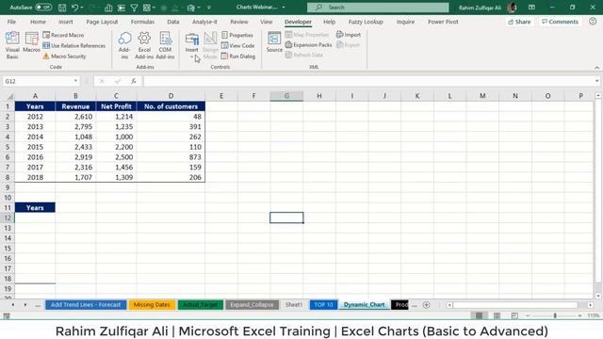Save the workbook with the save icon
This screenshot has height=339, width=603.
[62, 8]
